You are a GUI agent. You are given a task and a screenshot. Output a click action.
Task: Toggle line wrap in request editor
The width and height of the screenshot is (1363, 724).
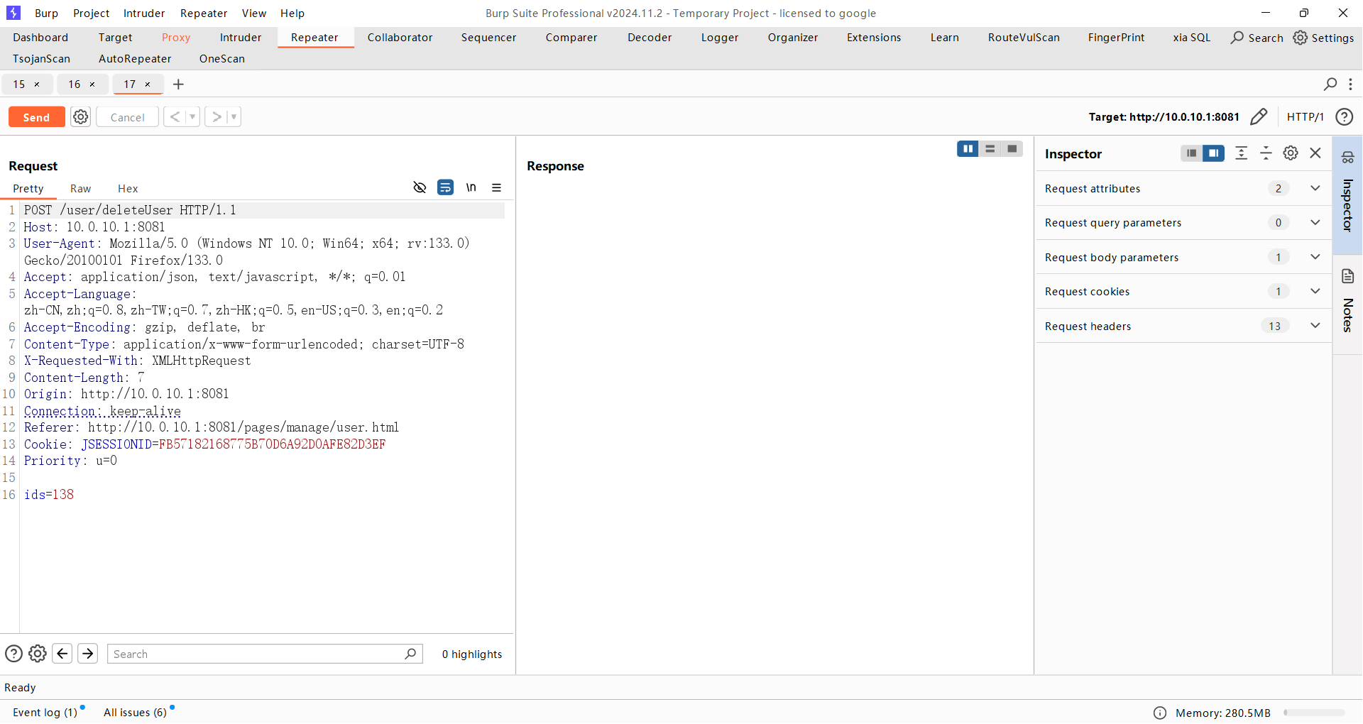tap(445, 187)
